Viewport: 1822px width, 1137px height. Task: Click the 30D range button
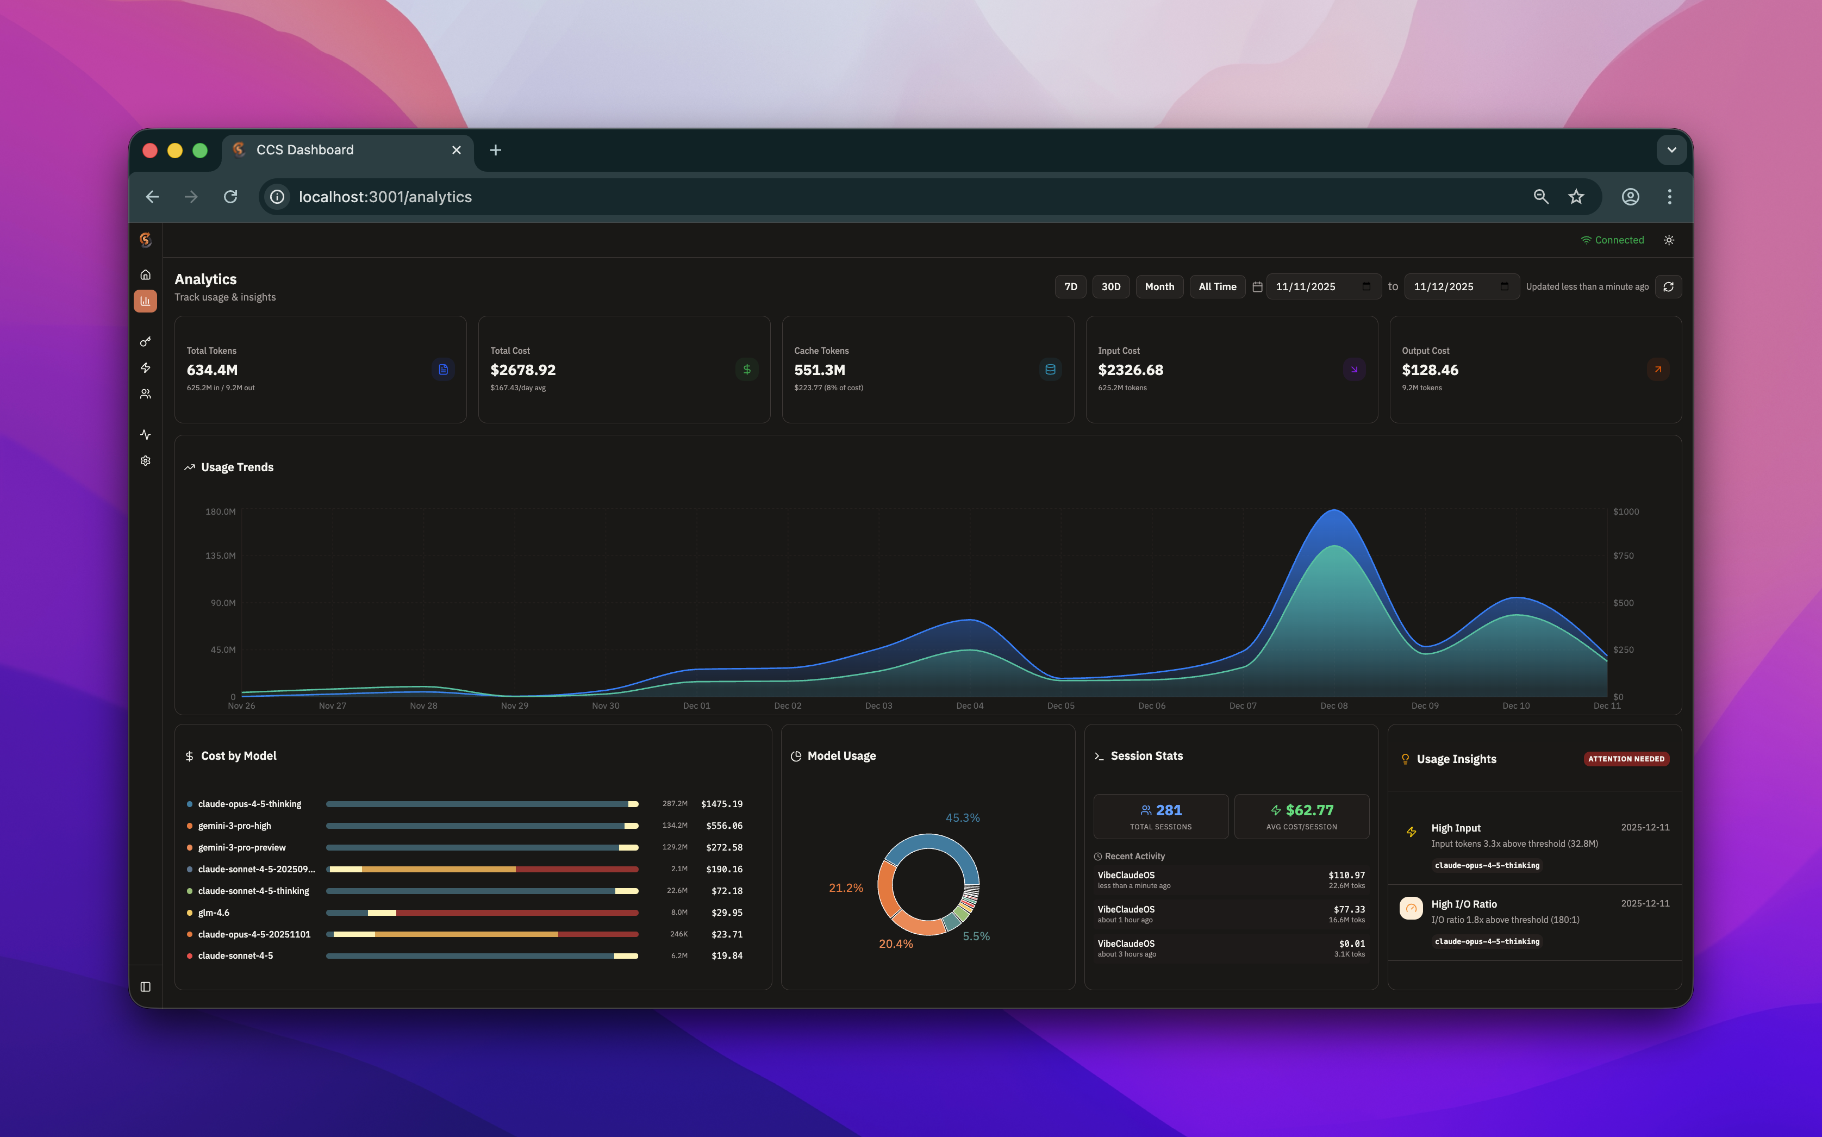(x=1110, y=286)
